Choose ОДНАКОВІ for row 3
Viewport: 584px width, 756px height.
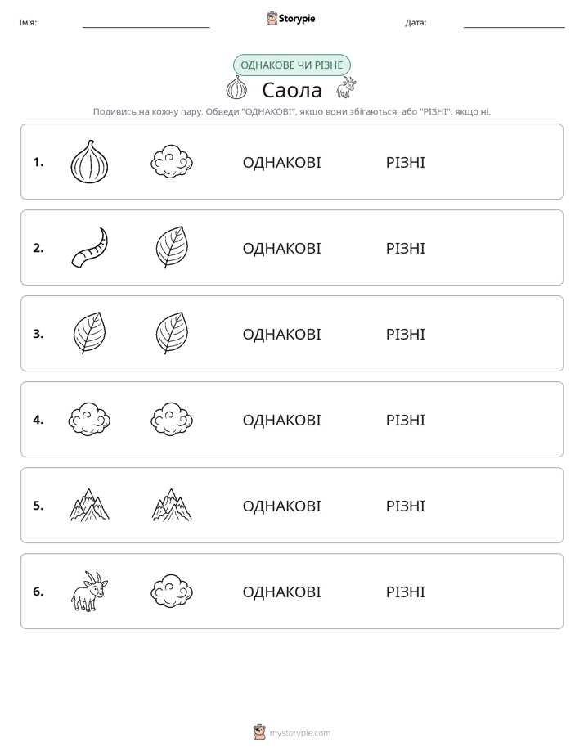coord(281,334)
